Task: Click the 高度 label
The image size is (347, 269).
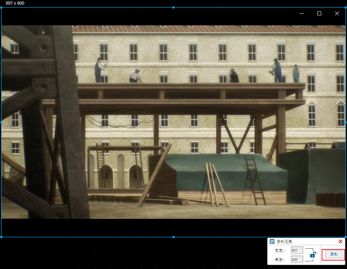Action: tap(279, 260)
